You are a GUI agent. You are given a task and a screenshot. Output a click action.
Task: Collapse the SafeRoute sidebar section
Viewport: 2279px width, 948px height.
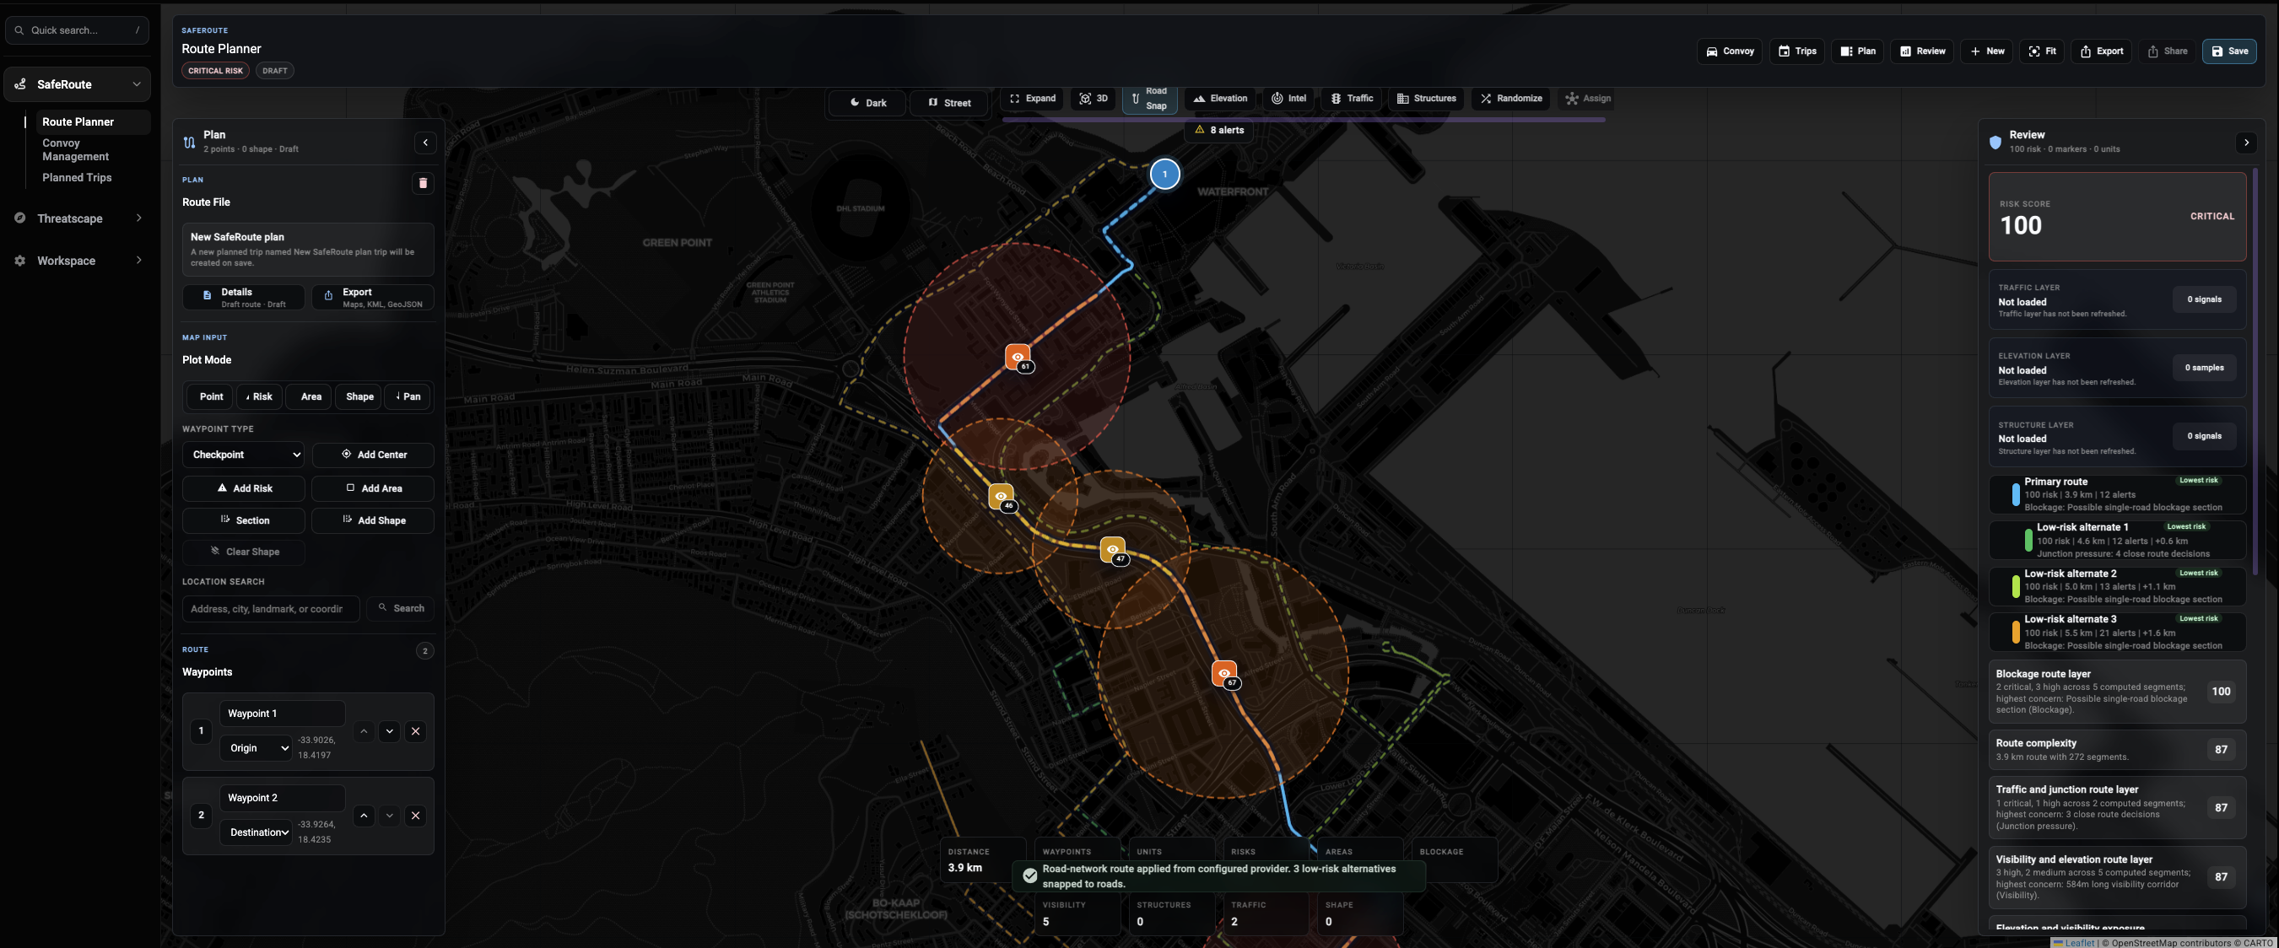pyautogui.click(x=77, y=84)
